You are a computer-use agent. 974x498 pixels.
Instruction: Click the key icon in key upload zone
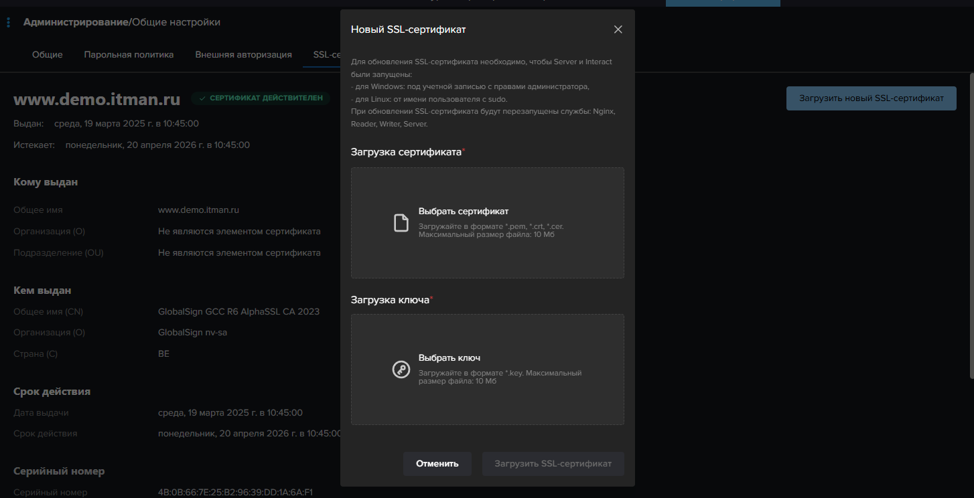pyautogui.click(x=401, y=369)
